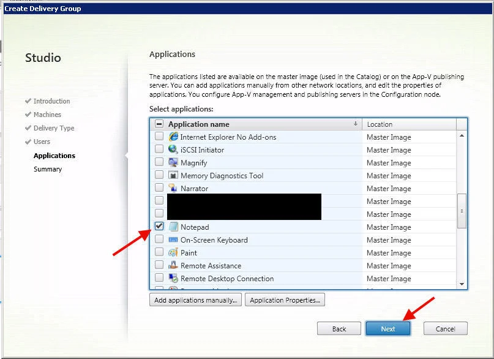494x359 pixels.
Task: Click the Internet Explorer No Add-ons text
Action: point(228,137)
